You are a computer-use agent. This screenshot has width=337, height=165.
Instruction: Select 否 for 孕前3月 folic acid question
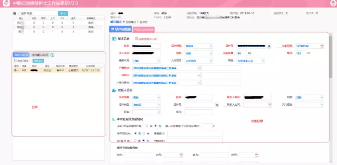[x=156, y=126]
